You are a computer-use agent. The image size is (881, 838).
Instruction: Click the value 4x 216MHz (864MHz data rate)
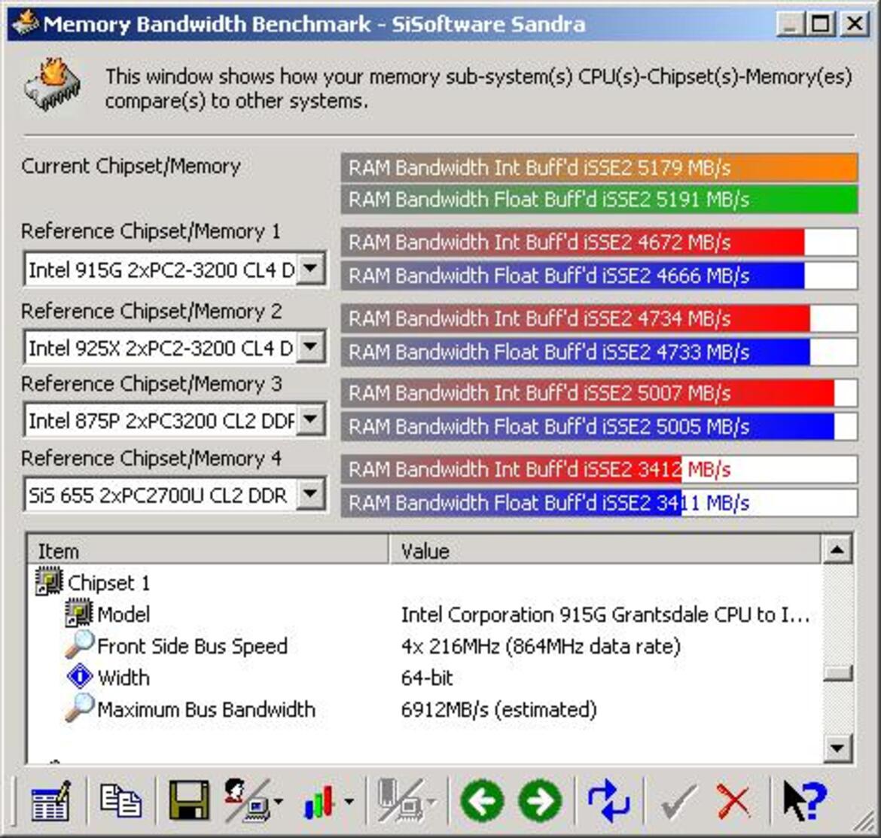click(x=541, y=647)
